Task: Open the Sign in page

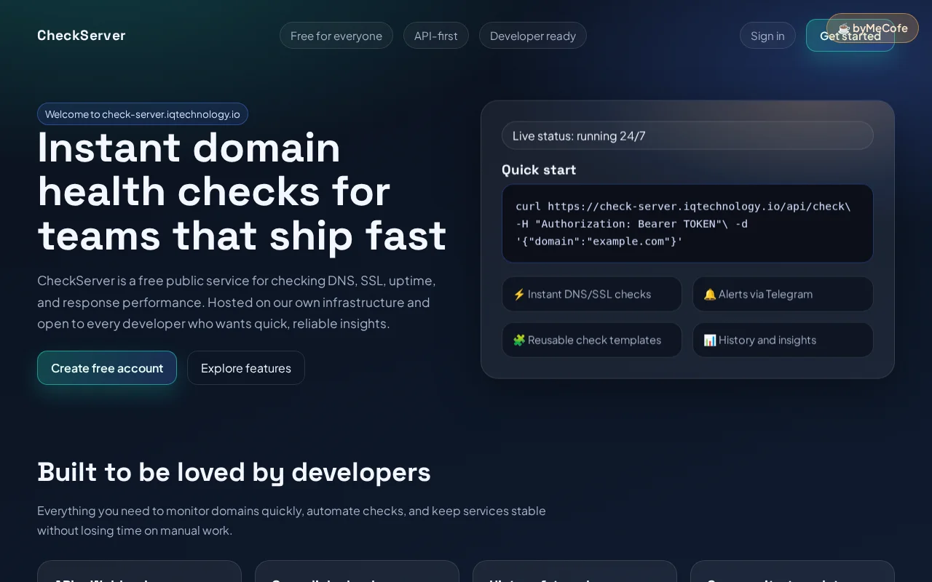Action: click(x=767, y=36)
